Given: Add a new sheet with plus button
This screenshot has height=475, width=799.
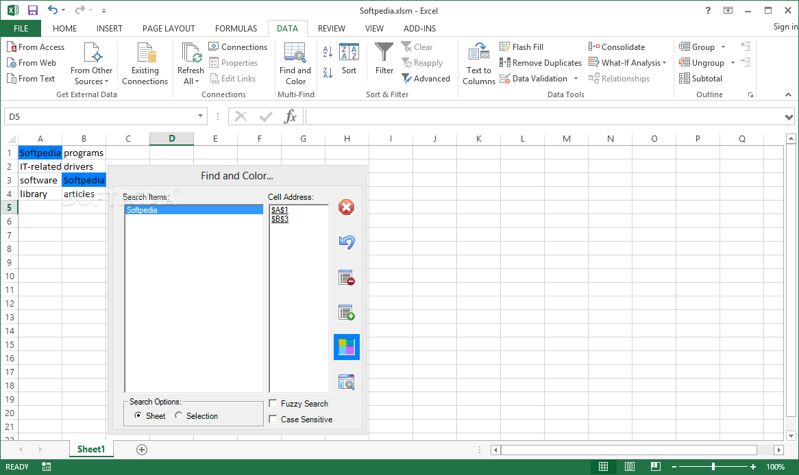Looking at the screenshot, I should pos(142,450).
